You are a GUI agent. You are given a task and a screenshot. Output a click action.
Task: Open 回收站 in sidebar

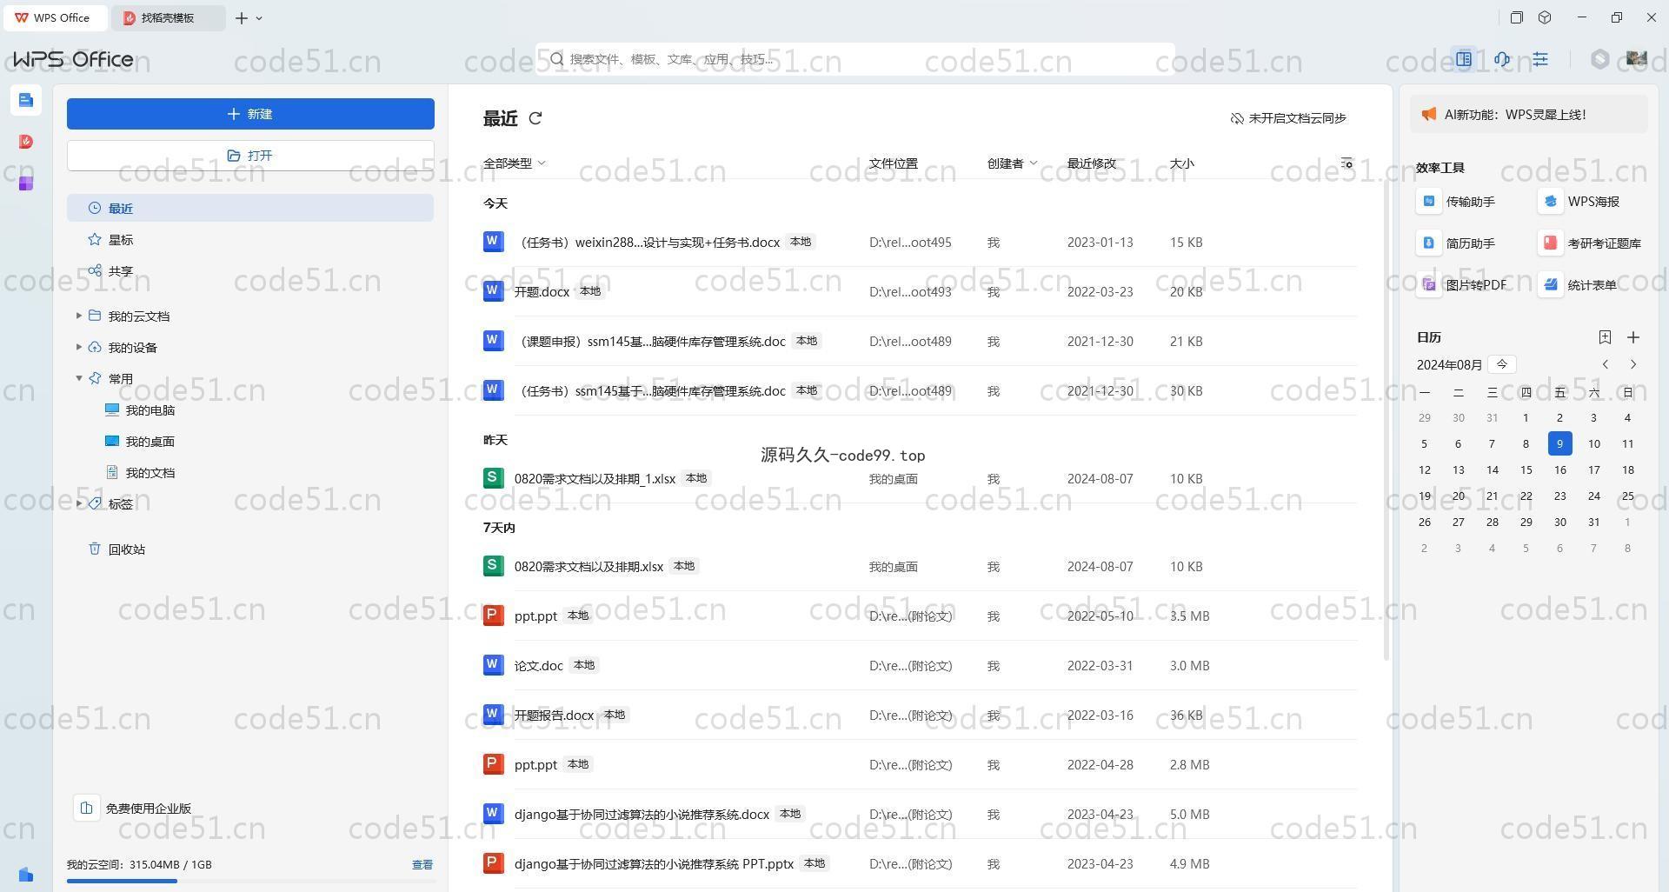pyautogui.click(x=250, y=549)
